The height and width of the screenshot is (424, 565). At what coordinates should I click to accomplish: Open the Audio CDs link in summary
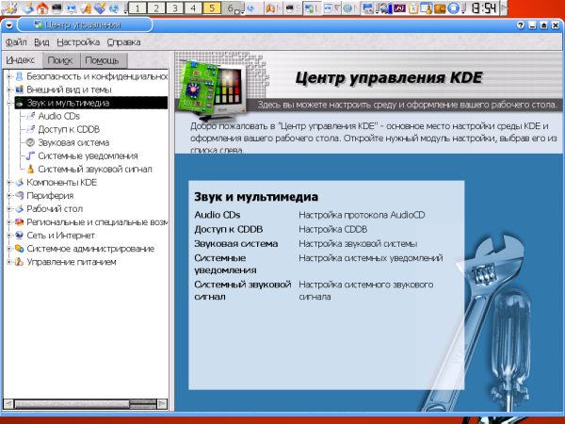[x=218, y=215]
